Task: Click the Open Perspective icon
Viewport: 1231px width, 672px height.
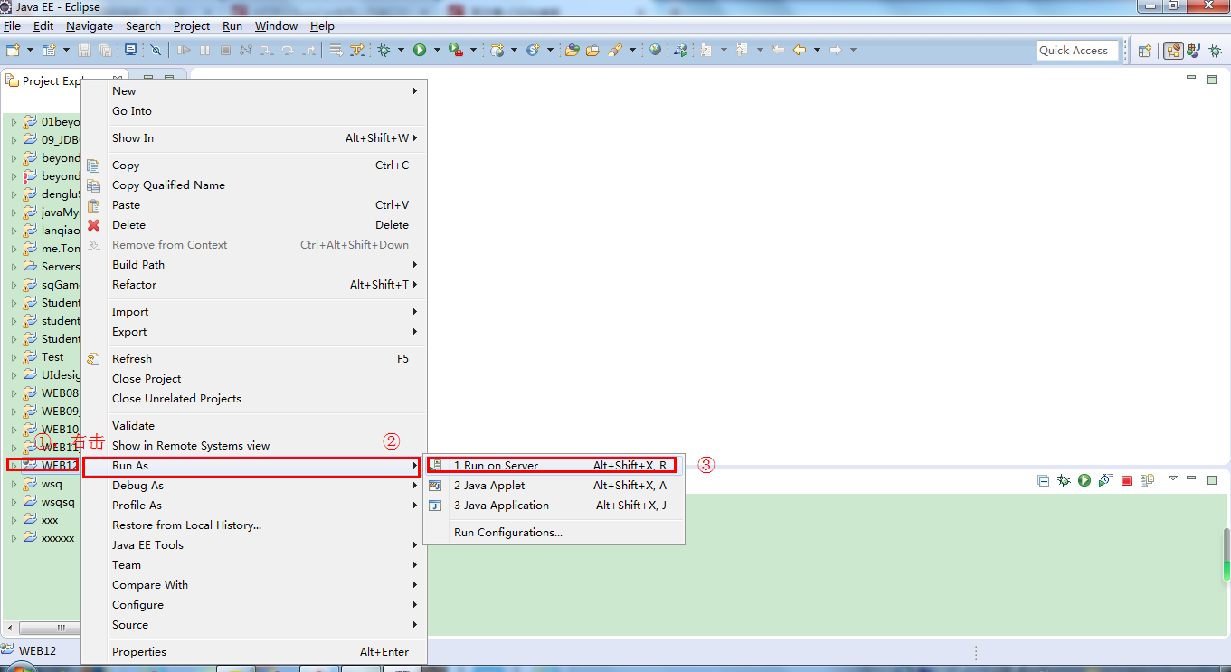Action: (x=1144, y=51)
